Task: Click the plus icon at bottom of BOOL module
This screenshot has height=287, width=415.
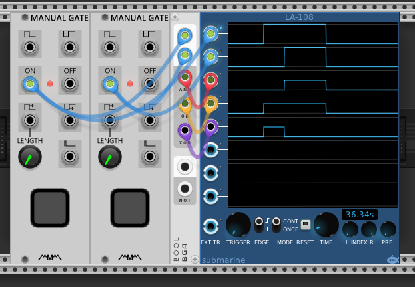Action: pos(195,259)
